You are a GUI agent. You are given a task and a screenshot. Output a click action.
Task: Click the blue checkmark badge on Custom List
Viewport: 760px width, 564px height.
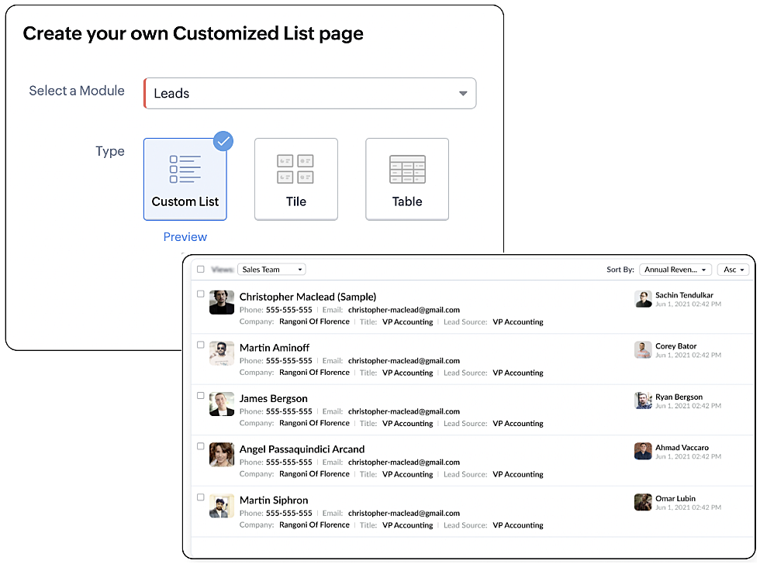coord(223,141)
